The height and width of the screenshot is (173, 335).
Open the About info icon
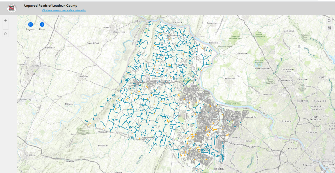(x=42, y=24)
